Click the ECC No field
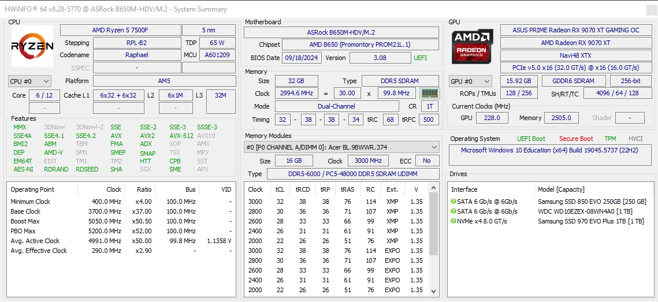 [427, 161]
